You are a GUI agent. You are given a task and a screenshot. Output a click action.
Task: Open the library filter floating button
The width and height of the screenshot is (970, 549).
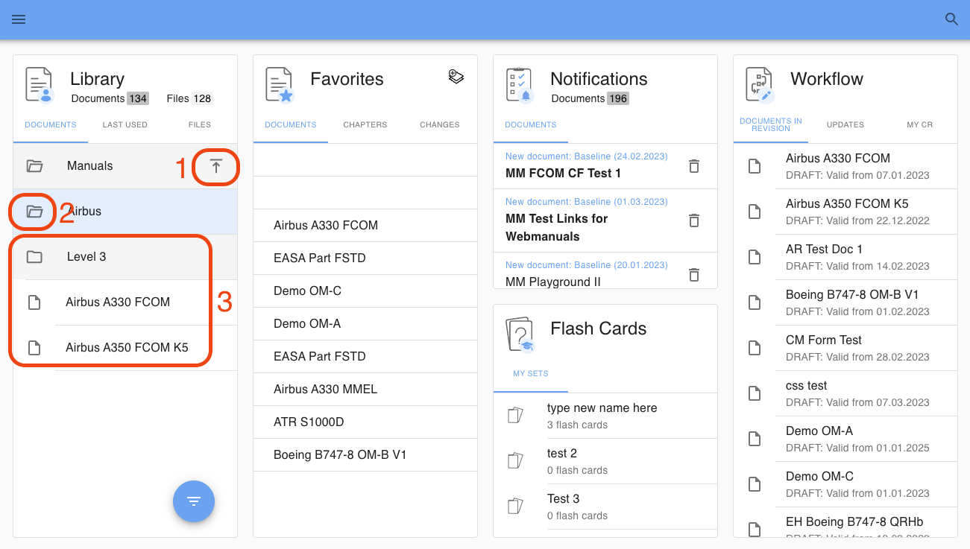194,501
